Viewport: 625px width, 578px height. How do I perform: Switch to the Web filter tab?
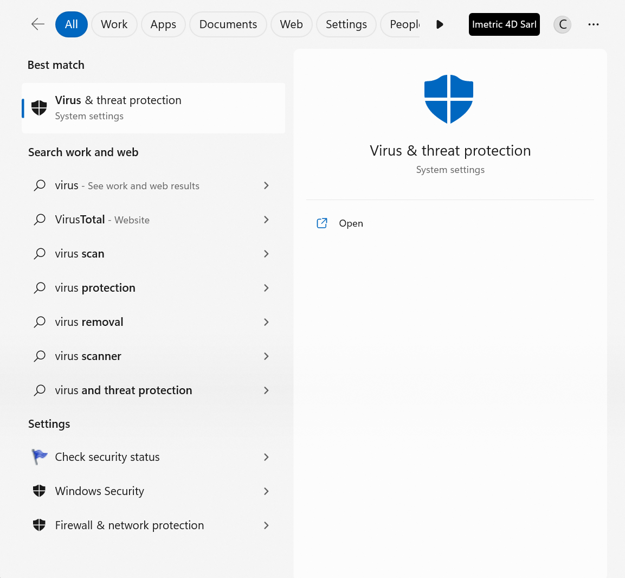[x=292, y=24]
